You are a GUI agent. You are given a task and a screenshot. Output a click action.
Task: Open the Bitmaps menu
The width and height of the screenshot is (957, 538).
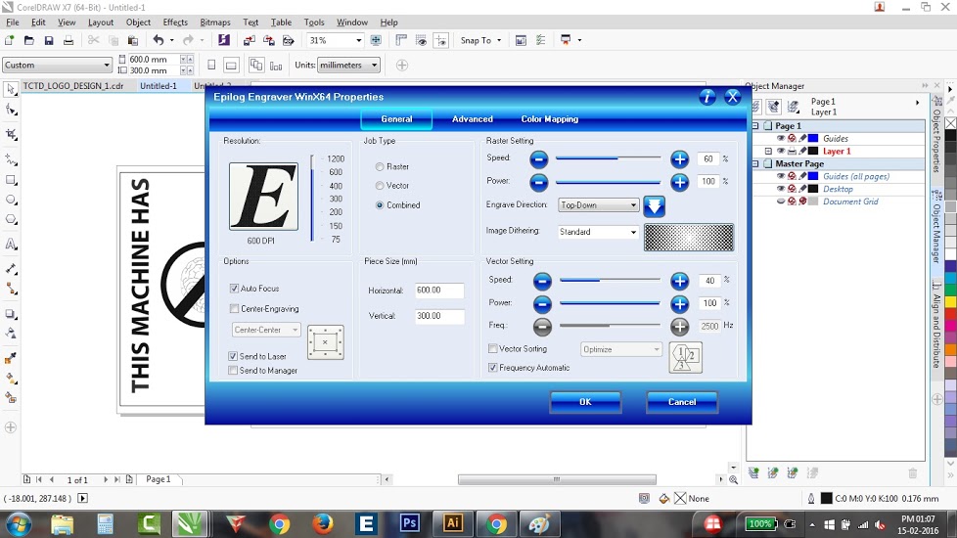tap(215, 22)
